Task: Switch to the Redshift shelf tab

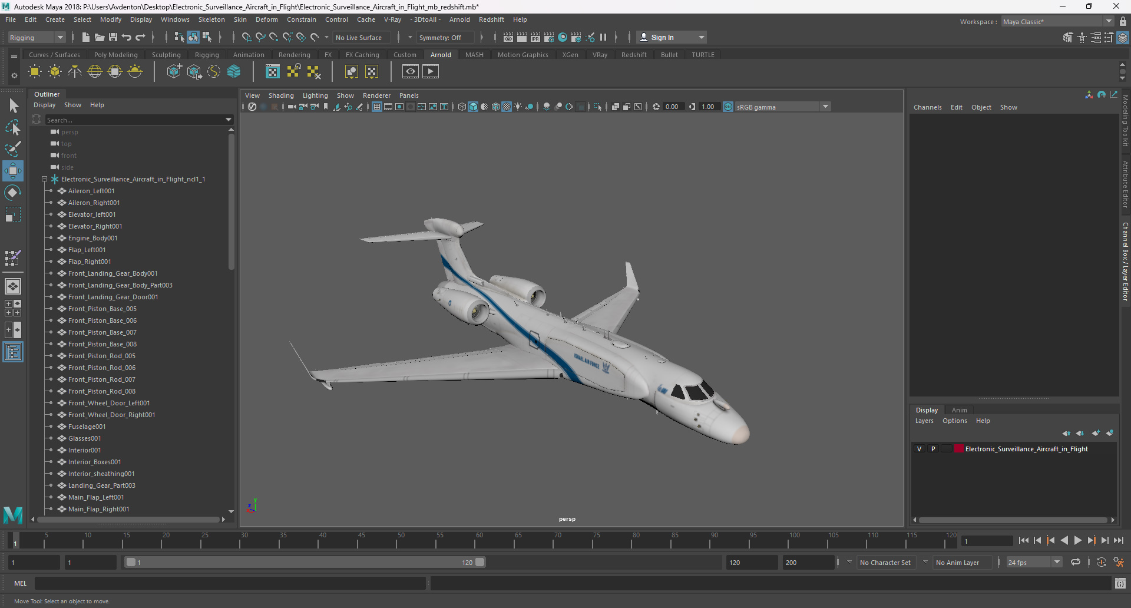Action: [x=634, y=55]
